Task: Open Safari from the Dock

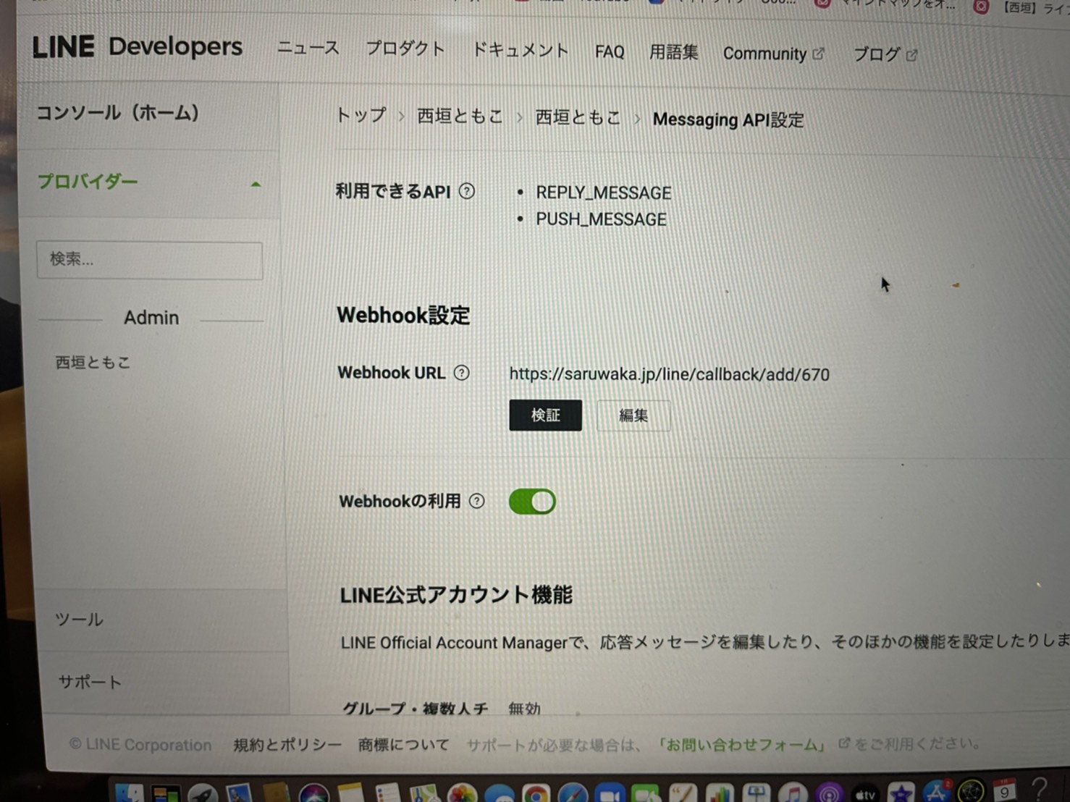Action: (573, 794)
